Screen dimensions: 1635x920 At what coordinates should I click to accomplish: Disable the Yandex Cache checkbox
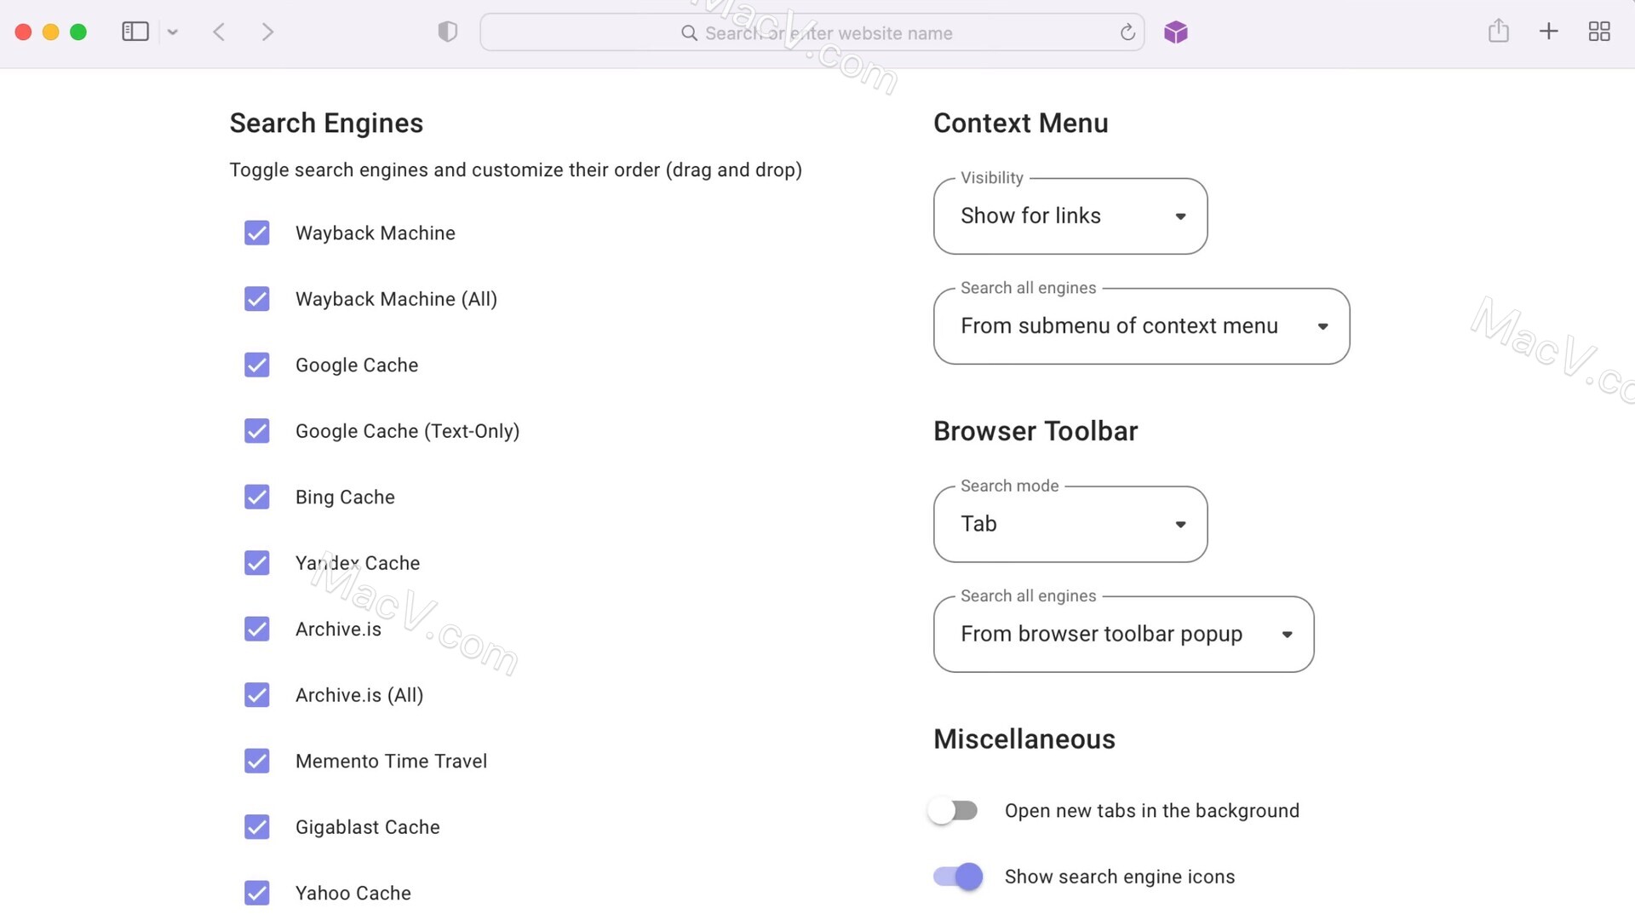tap(257, 563)
